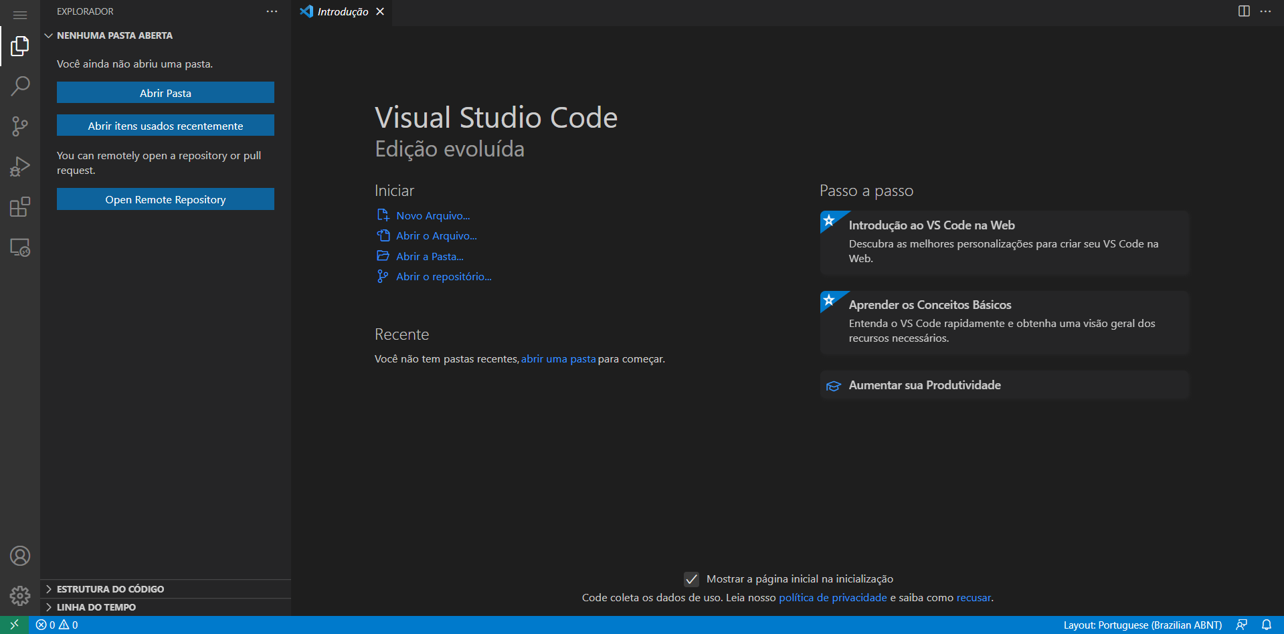Click the hamburger menu icon top left
The height and width of the screenshot is (634, 1284).
(20, 15)
